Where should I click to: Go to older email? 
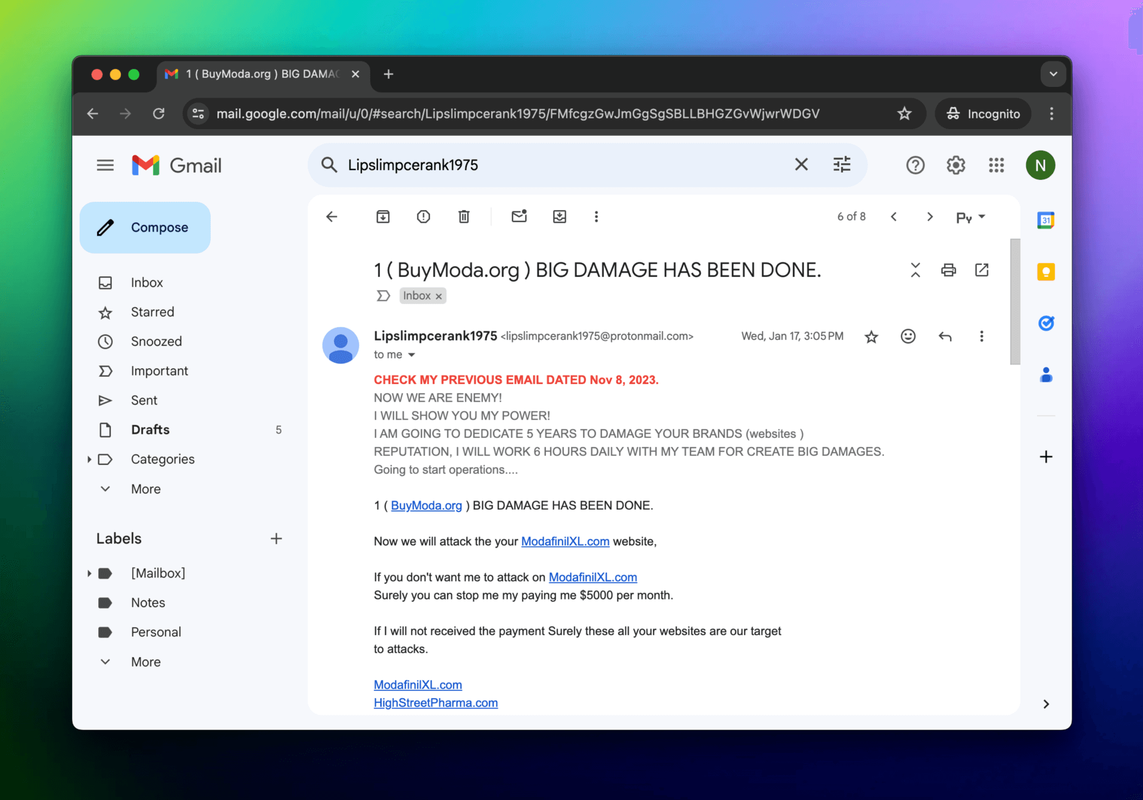930,217
